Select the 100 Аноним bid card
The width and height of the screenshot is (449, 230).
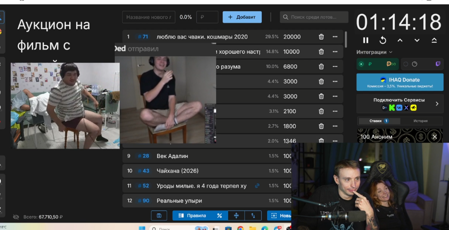coord(400,135)
